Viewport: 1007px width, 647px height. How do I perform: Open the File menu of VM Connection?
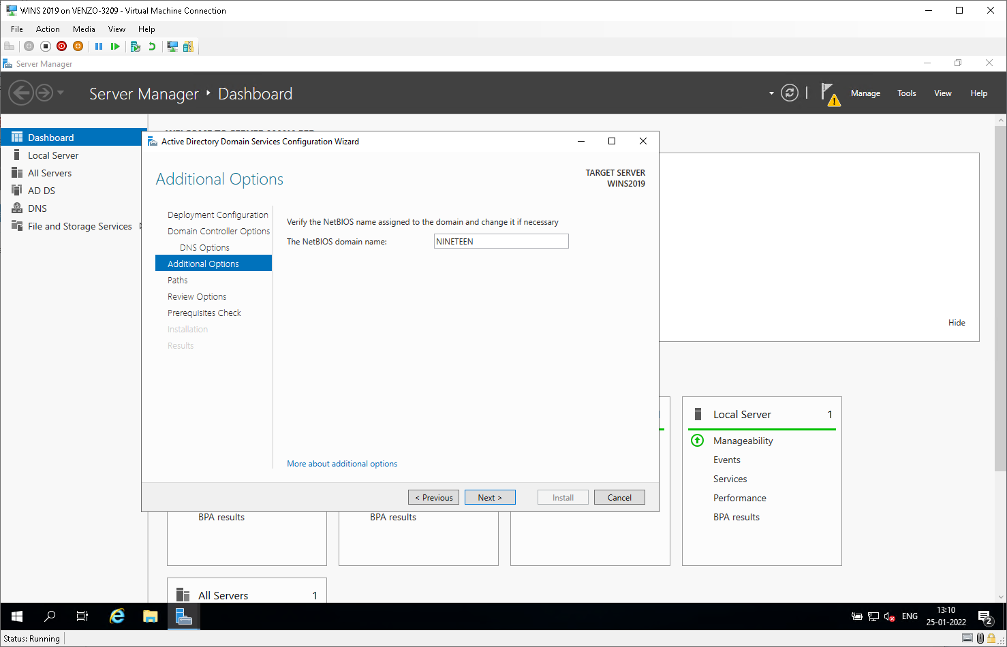coord(17,29)
